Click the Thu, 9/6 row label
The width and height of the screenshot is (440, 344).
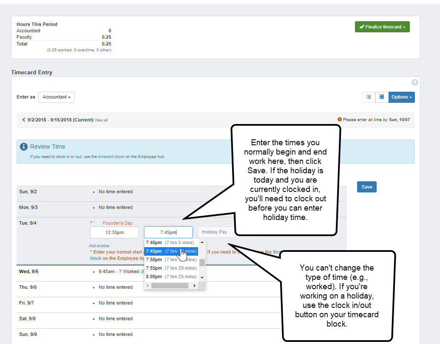click(28, 288)
